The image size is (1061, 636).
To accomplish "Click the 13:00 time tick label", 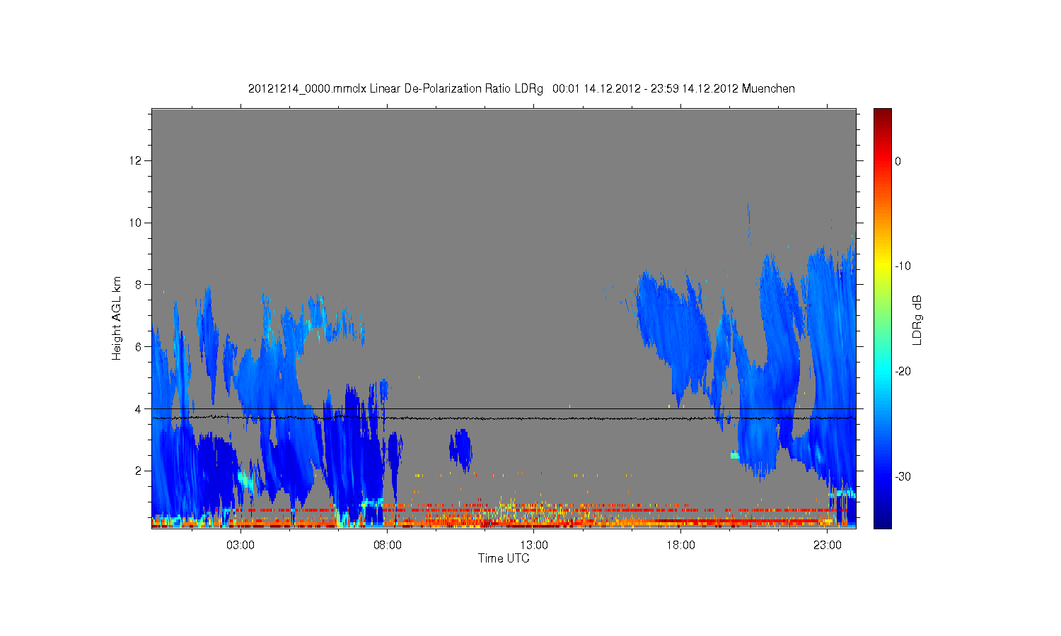I will [534, 546].
